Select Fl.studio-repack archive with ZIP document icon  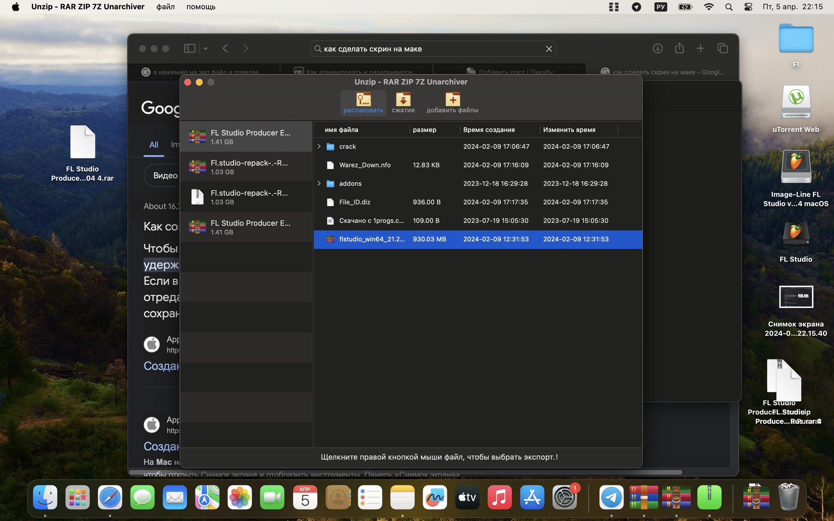246,197
